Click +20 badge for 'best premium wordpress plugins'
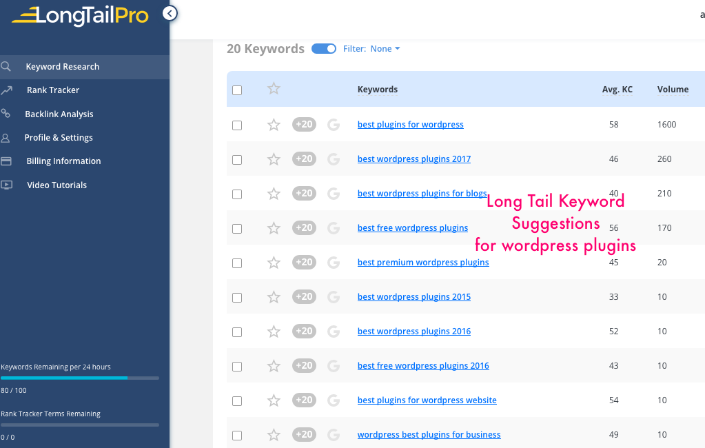 tap(305, 262)
